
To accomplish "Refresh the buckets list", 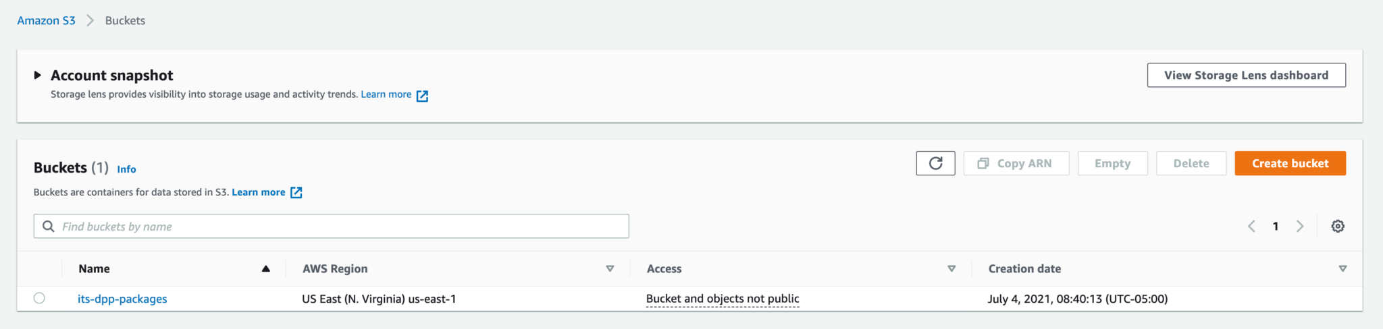I will tap(935, 163).
